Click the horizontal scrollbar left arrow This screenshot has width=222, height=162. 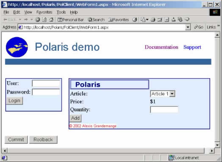(x=5, y=151)
